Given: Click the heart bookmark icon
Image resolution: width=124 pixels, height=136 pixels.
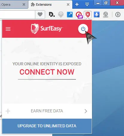Looking at the screenshot, I should pos(40,15).
